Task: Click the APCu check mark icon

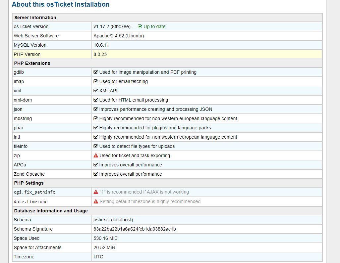Action: (x=96, y=165)
